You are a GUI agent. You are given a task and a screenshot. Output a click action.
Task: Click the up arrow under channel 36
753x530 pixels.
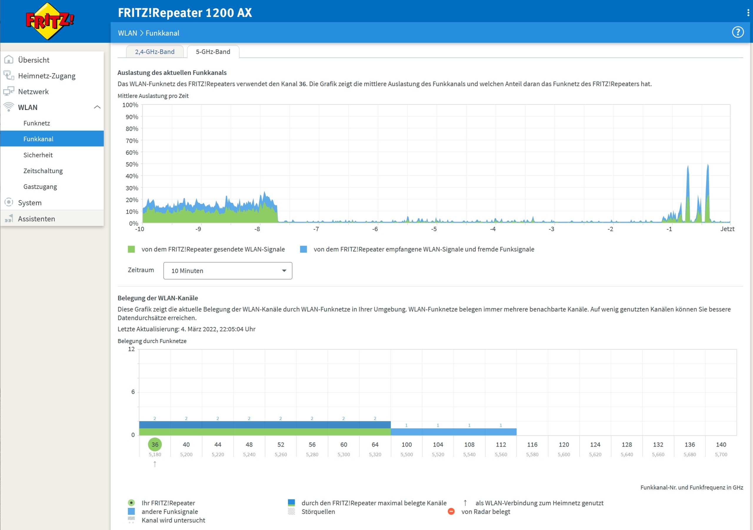[155, 464]
